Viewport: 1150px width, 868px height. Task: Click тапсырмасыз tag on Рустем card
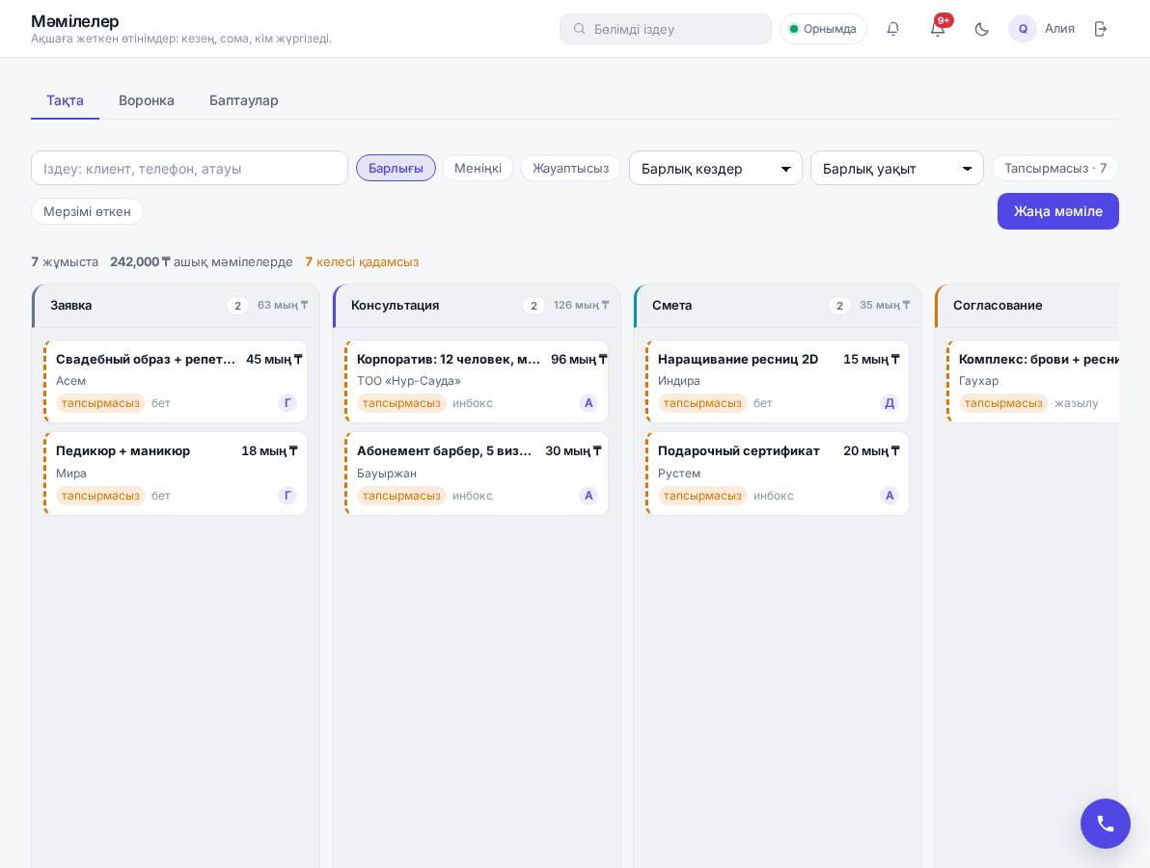[x=702, y=496]
